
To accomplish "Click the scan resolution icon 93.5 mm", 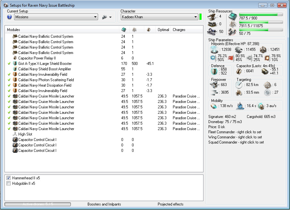I will click(x=239, y=92).
